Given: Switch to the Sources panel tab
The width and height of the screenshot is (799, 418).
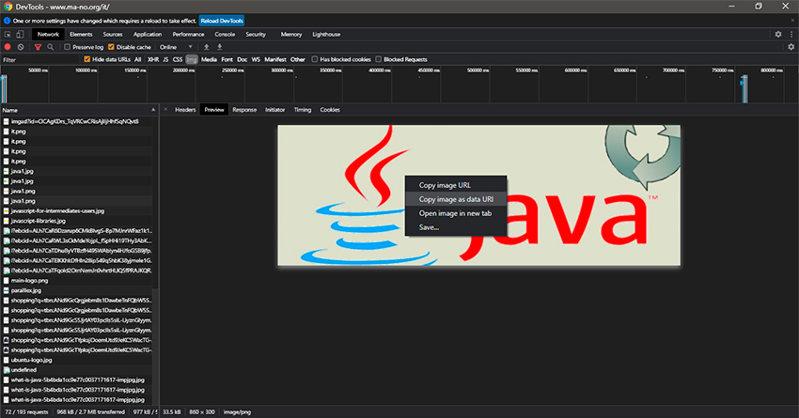Looking at the screenshot, I should pos(113,35).
